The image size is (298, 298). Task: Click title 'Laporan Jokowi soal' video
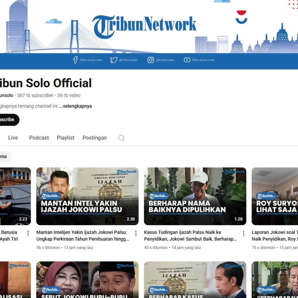point(275,235)
